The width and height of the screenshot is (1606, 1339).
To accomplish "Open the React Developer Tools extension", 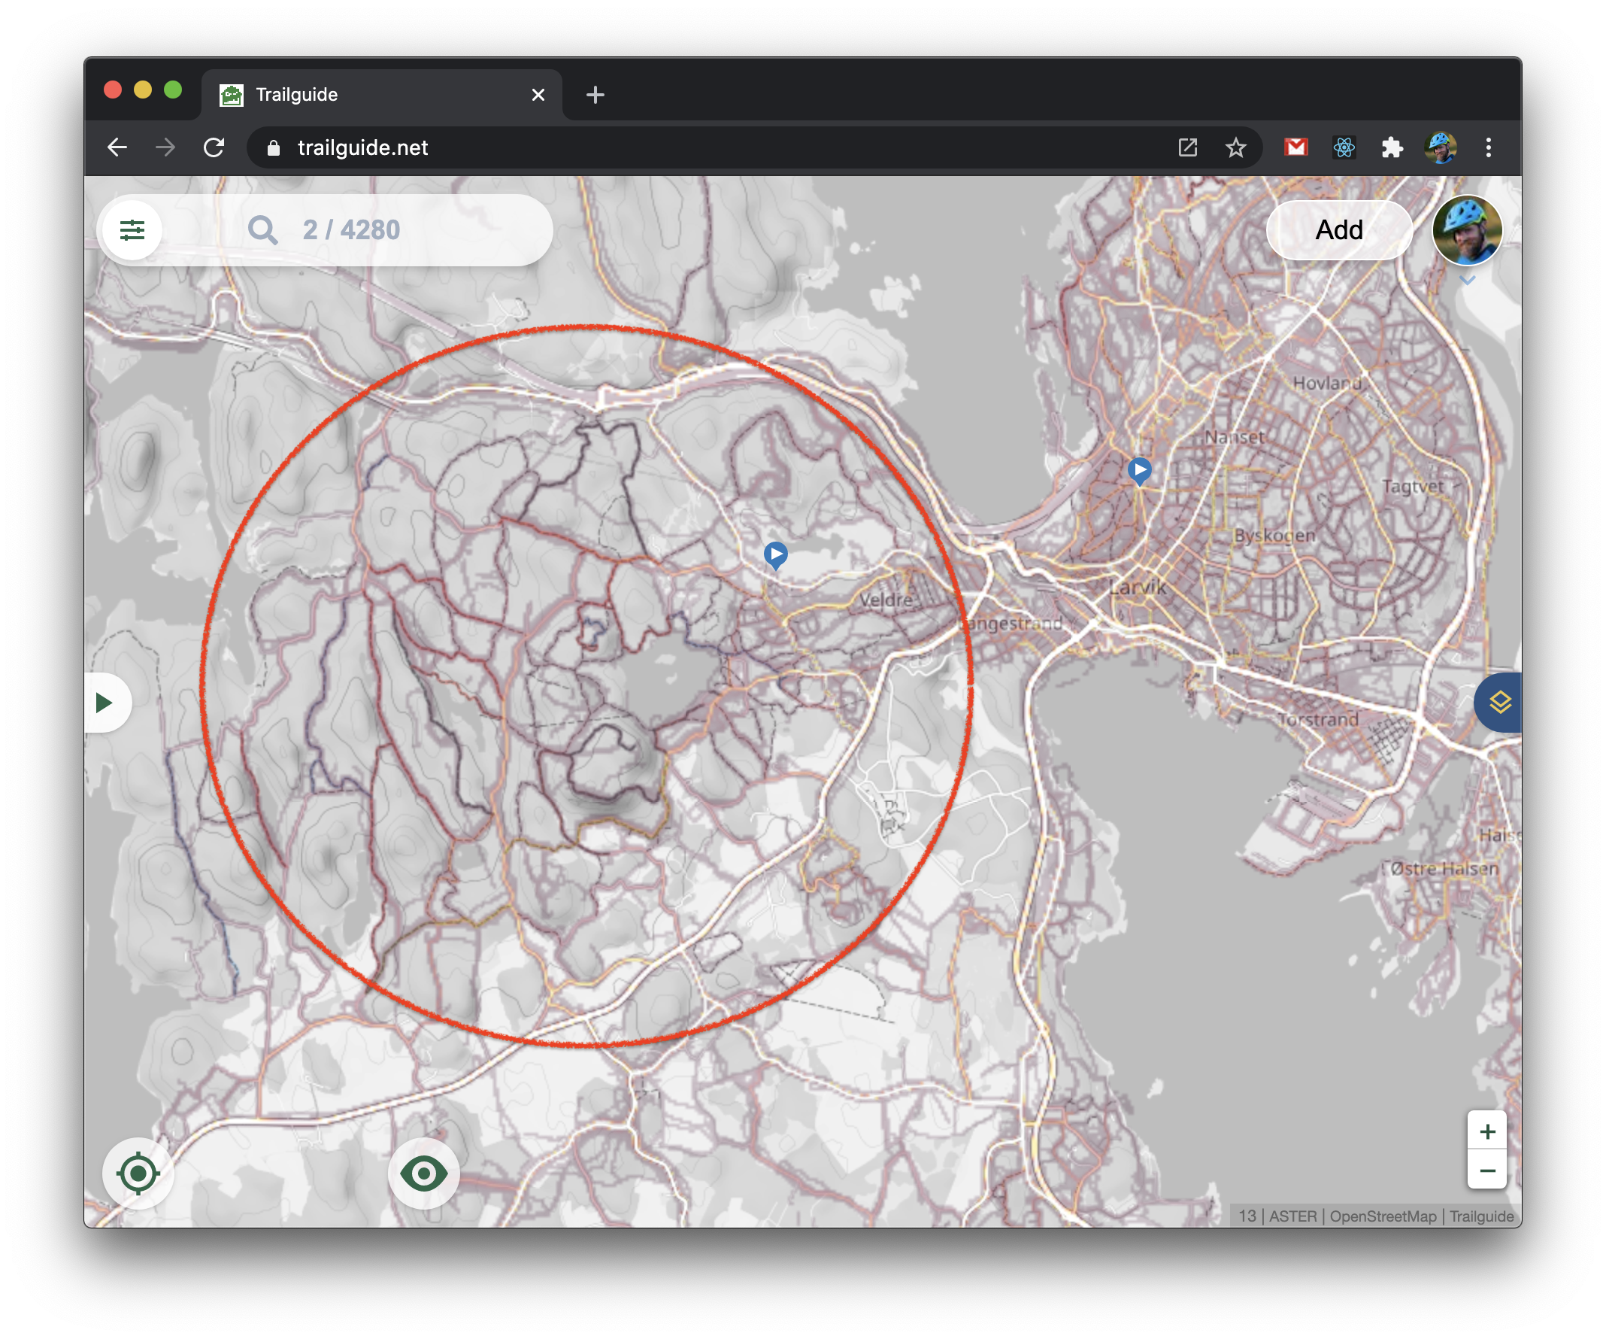I will [x=1344, y=147].
